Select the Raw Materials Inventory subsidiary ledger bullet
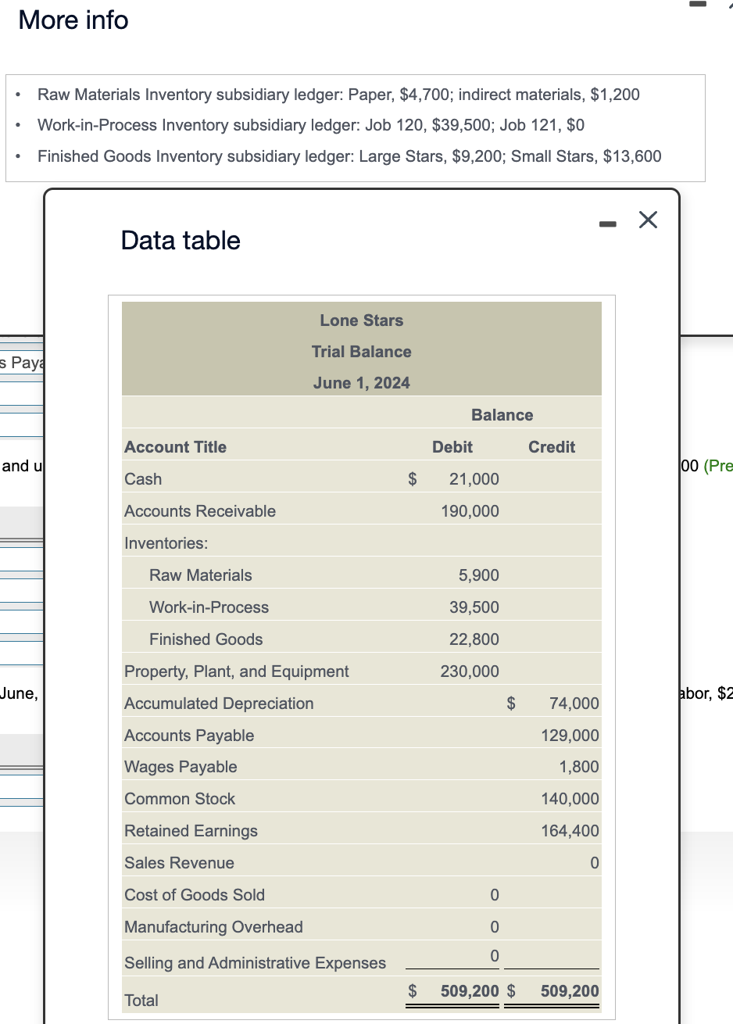The width and height of the screenshot is (733, 1024). click(x=338, y=95)
